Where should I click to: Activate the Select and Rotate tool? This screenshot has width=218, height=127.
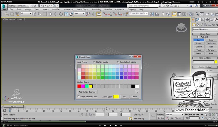click(61, 14)
